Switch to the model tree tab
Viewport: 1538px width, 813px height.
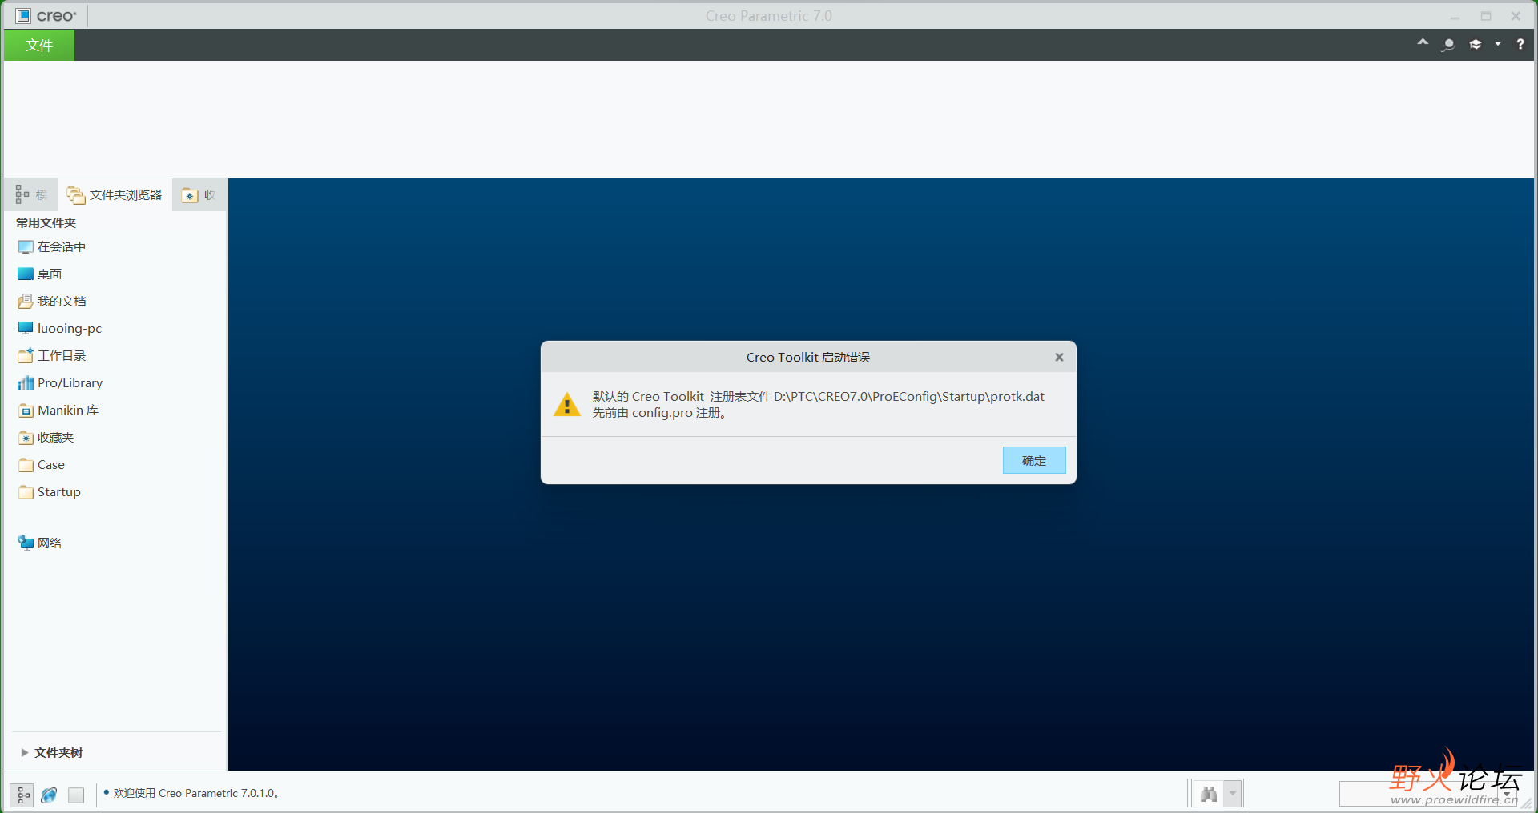pyautogui.click(x=31, y=194)
